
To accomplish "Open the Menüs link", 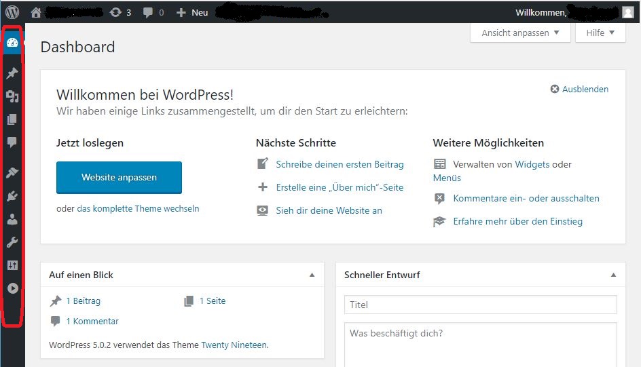I will coord(447,178).
